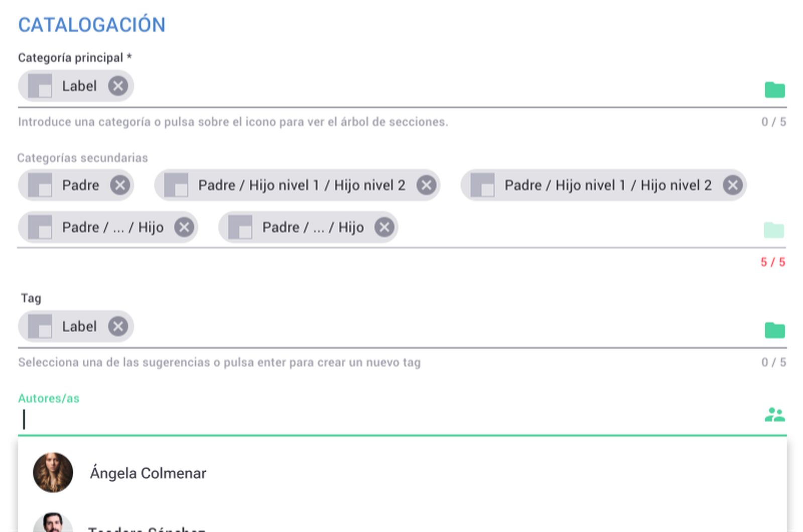Remove the second Padre / ... / Hijo chip
Screen dimensions: 803x532
(x=384, y=228)
